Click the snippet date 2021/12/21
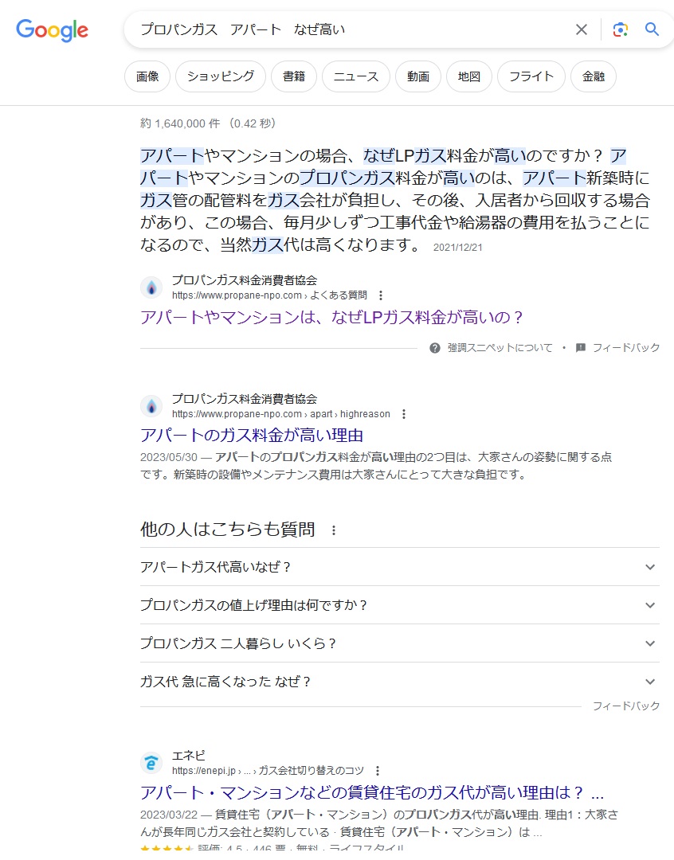The height and width of the screenshot is (860, 674). pos(458,248)
